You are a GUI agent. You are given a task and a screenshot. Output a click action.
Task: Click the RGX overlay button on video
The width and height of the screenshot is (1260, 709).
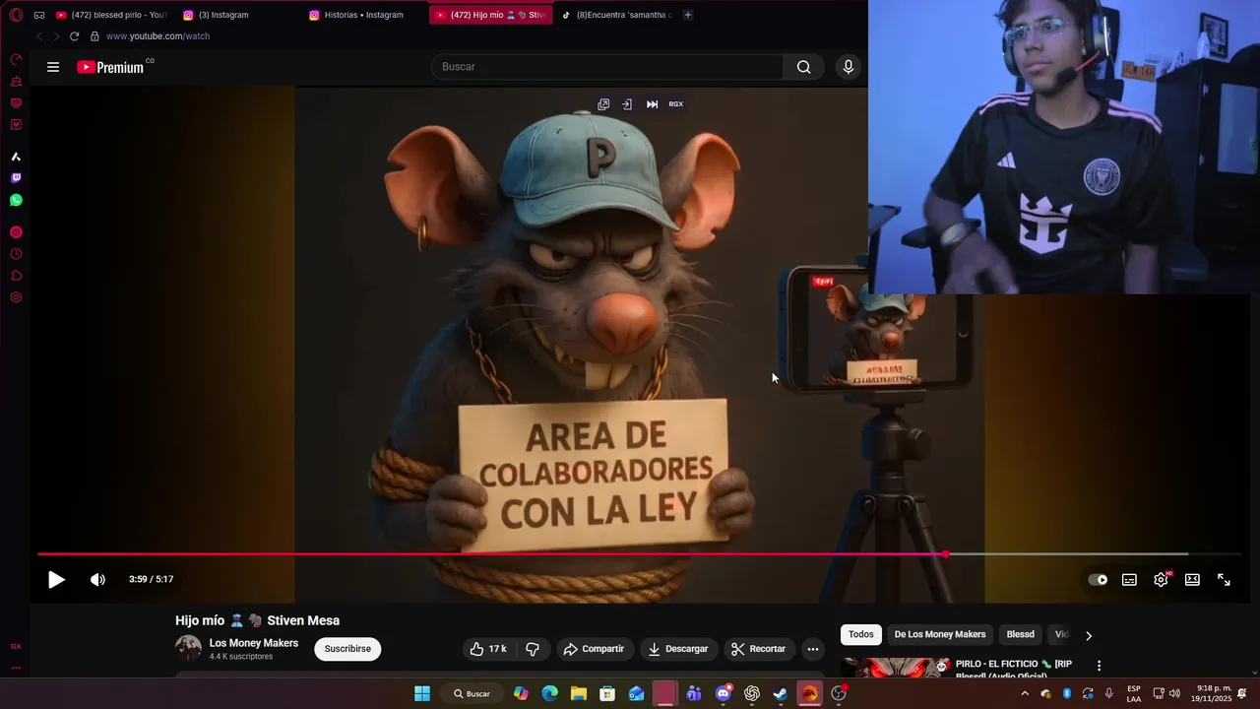tap(676, 104)
